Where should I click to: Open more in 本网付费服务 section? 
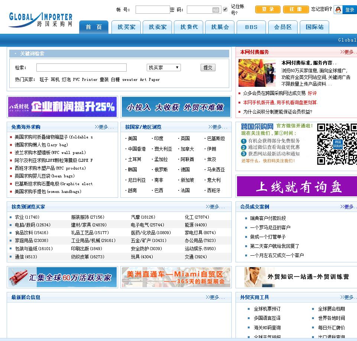(x=348, y=52)
